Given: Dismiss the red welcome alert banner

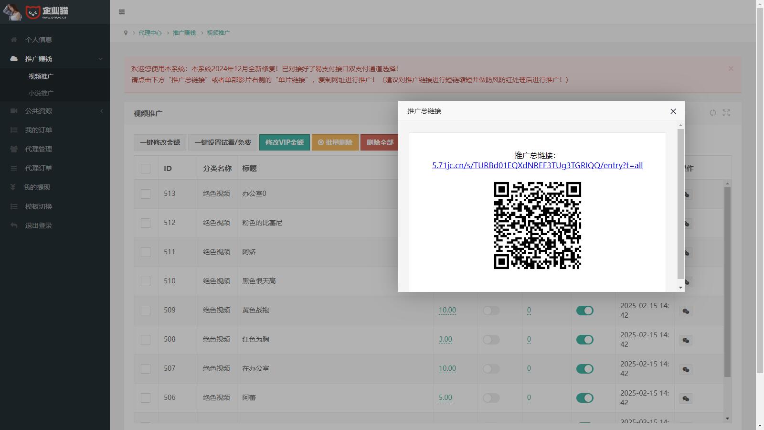Looking at the screenshot, I should (x=731, y=69).
